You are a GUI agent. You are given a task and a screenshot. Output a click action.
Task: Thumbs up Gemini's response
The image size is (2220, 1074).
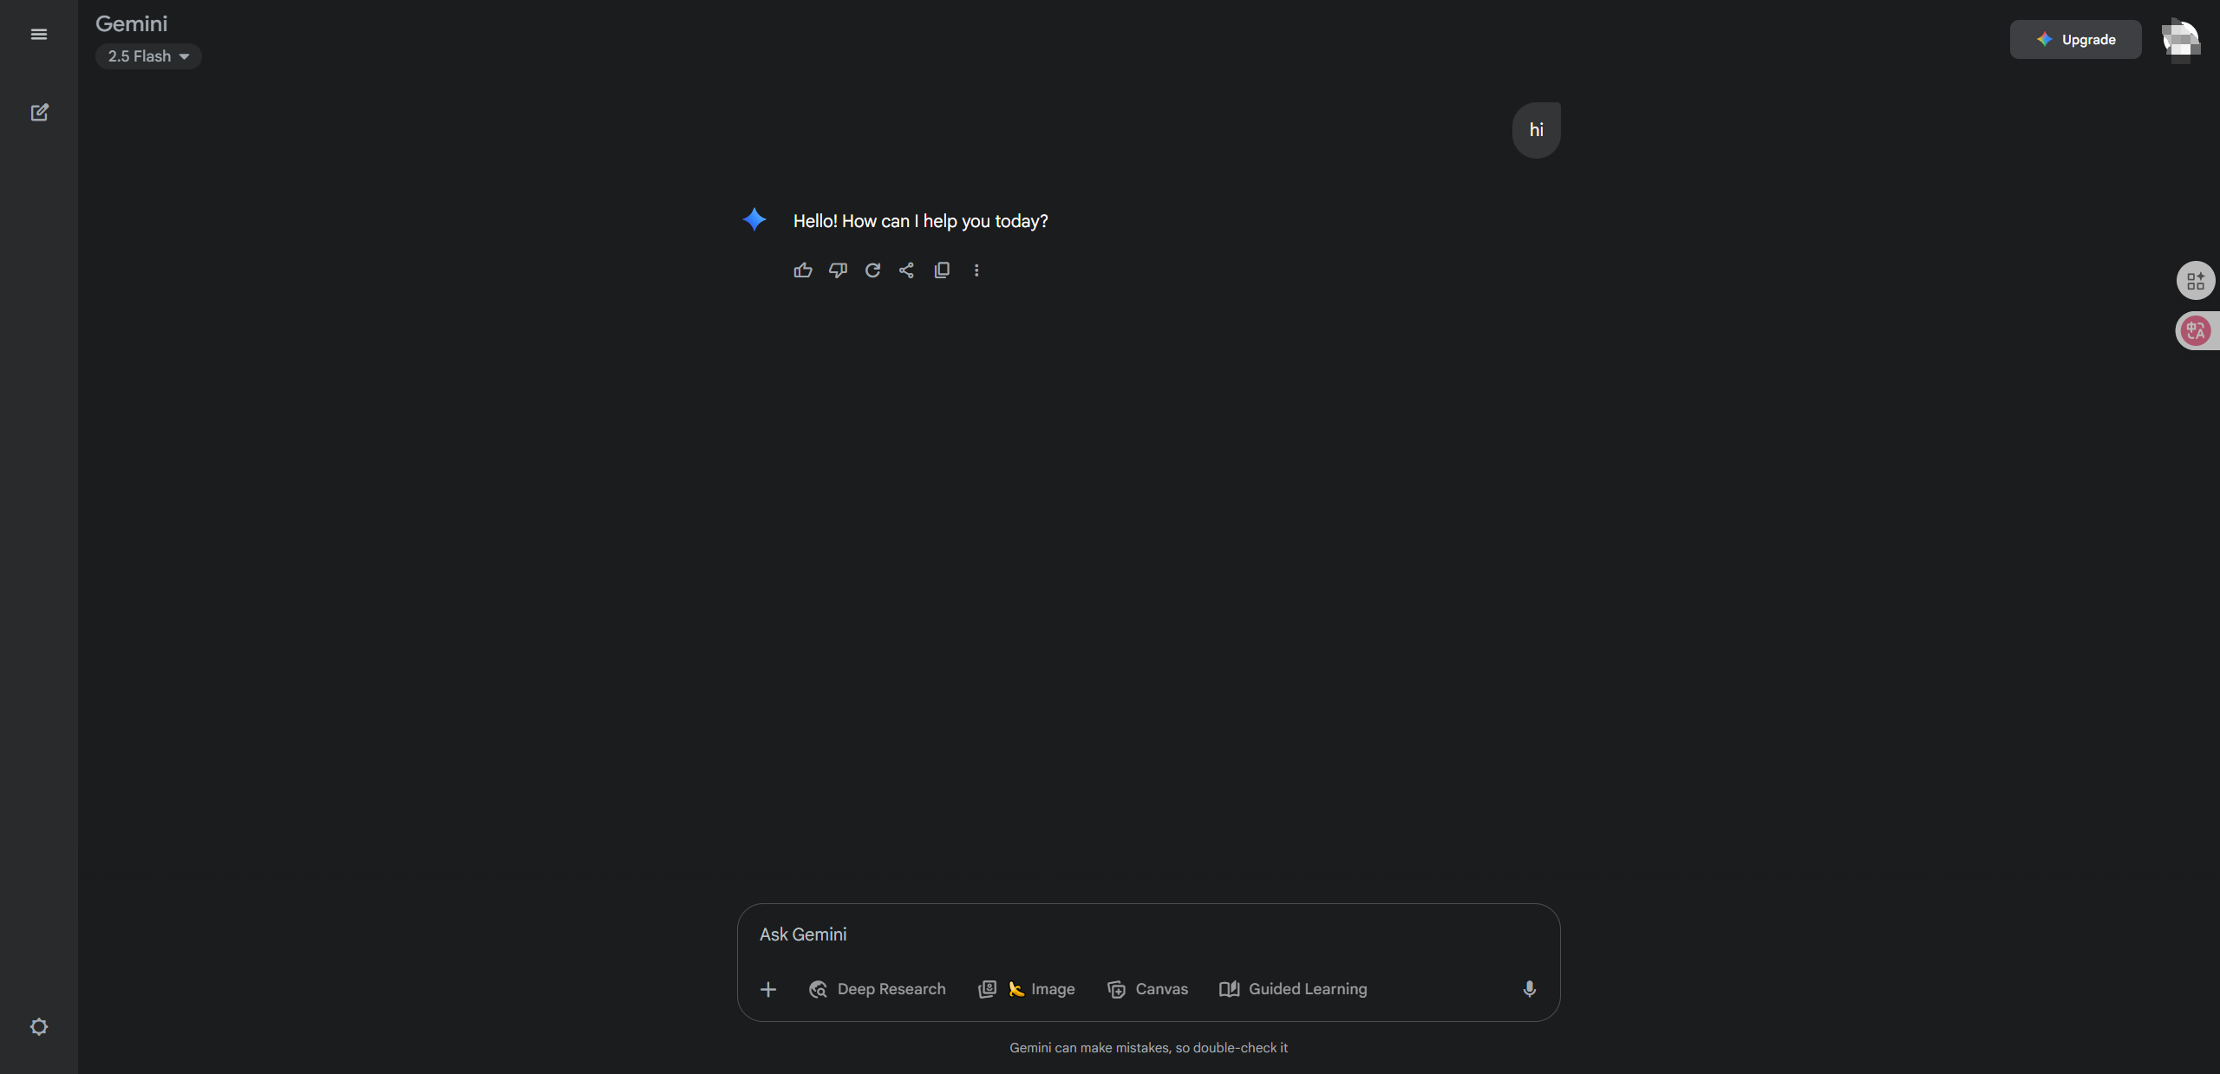(x=802, y=270)
